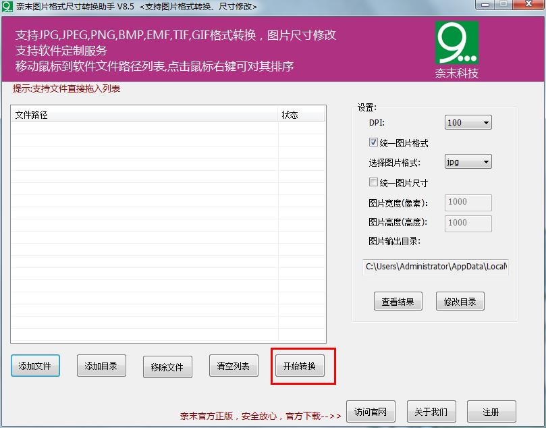The image size is (546, 428).
Task: Click the 图片宽度 input field
Action: coord(468,202)
